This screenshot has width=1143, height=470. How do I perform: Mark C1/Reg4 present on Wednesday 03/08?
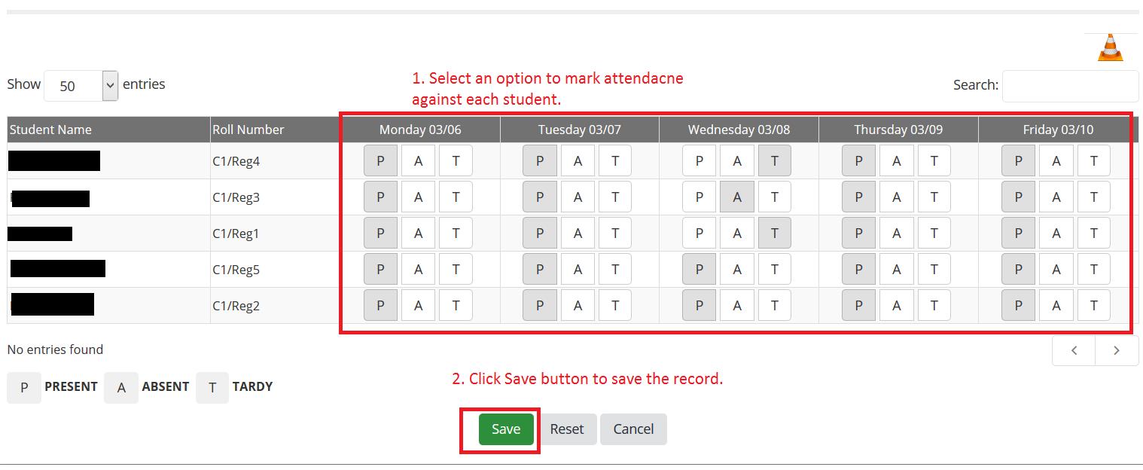coord(700,160)
